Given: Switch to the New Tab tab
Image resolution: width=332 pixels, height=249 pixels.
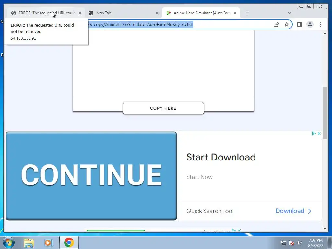Looking at the screenshot, I should pos(124,13).
